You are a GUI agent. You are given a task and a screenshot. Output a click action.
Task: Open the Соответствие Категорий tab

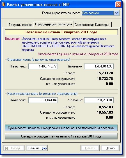pos(93,25)
